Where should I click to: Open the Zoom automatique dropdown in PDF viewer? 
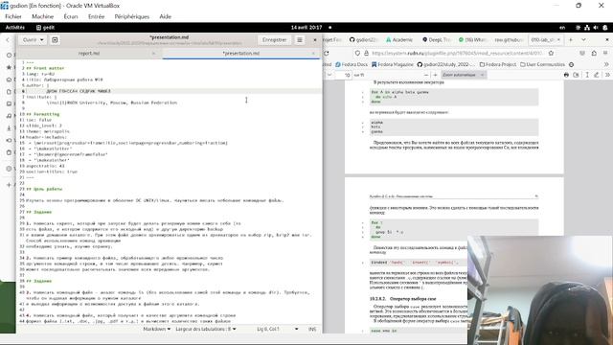(464, 75)
